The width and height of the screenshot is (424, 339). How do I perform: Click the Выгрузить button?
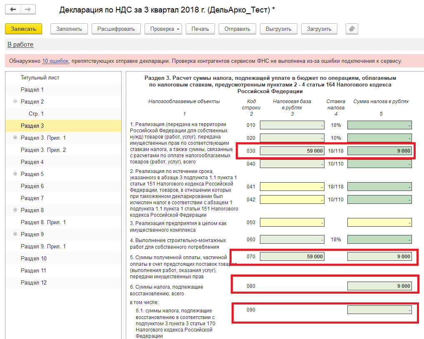click(279, 29)
